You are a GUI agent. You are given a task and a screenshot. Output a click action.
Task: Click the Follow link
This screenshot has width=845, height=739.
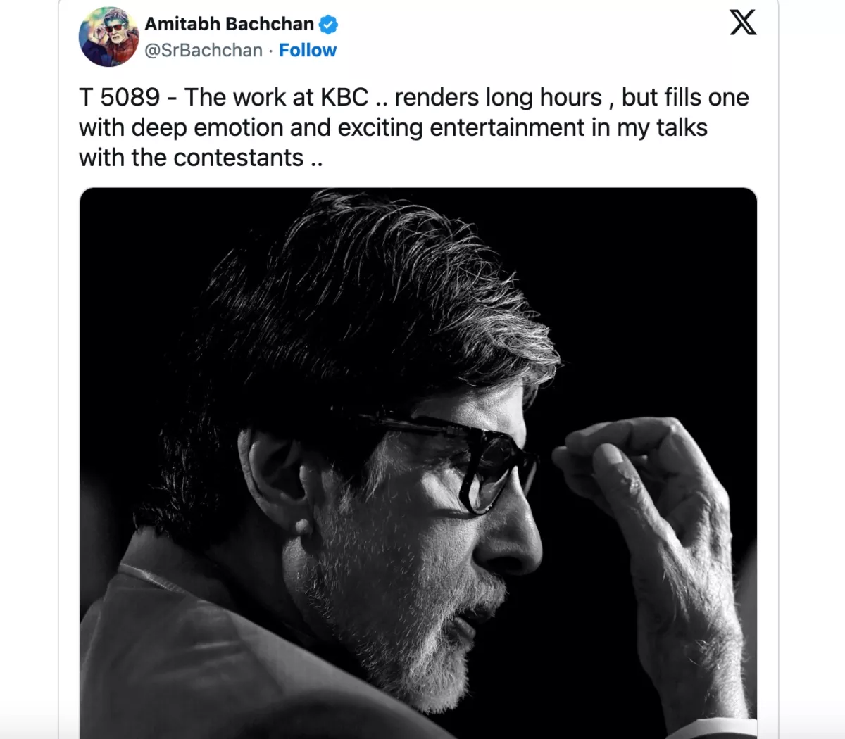click(308, 51)
